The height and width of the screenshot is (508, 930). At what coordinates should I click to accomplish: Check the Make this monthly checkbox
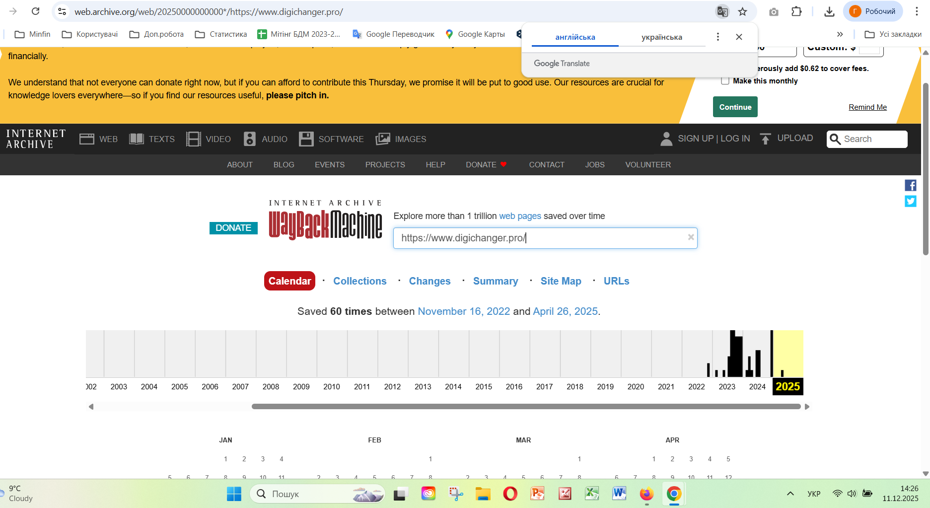[x=725, y=81]
